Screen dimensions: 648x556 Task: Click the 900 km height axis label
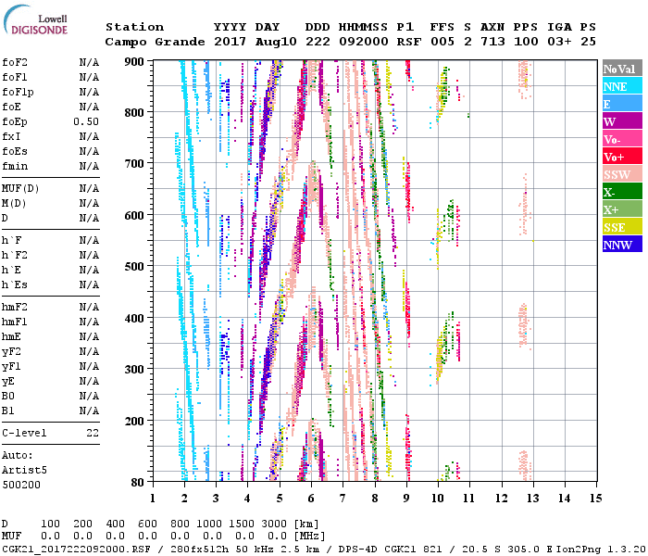[134, 61]
